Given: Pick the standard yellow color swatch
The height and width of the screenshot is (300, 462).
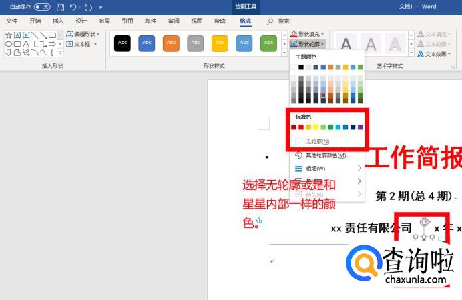Looking at the screenshot, I should pyautogui.click(x=316, y=127).
